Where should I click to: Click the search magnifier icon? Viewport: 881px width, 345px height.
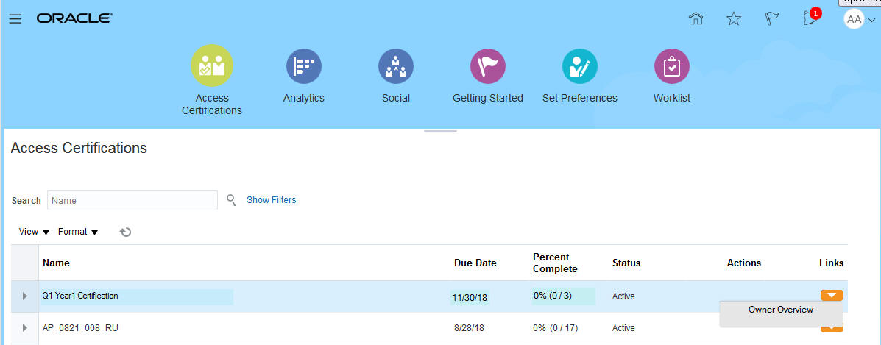231,200
